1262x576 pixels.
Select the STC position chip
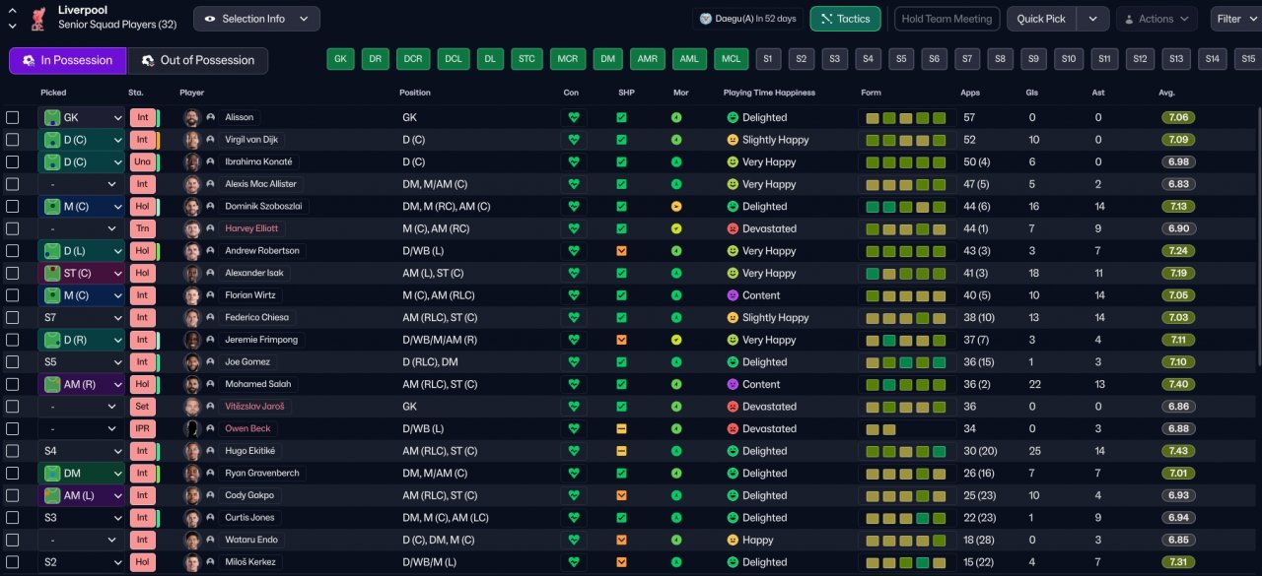526,59
